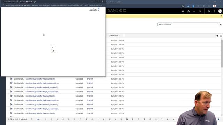Open knowledgearticle rollup job started 1:55 PM
The height and width of the screenshot is (125, 223).
(42, 100)
